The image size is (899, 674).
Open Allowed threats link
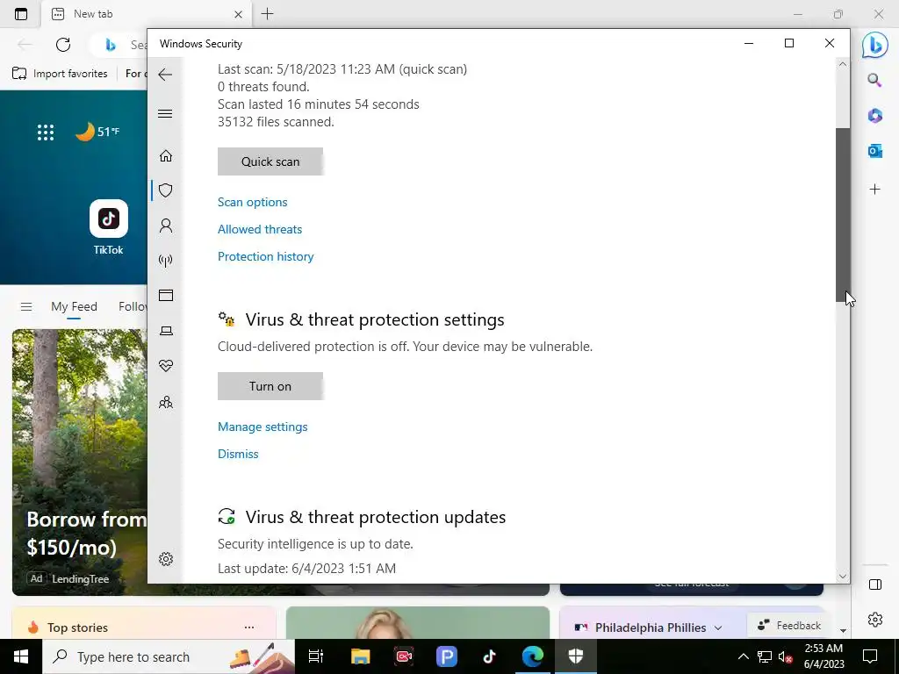pos(260,229)
